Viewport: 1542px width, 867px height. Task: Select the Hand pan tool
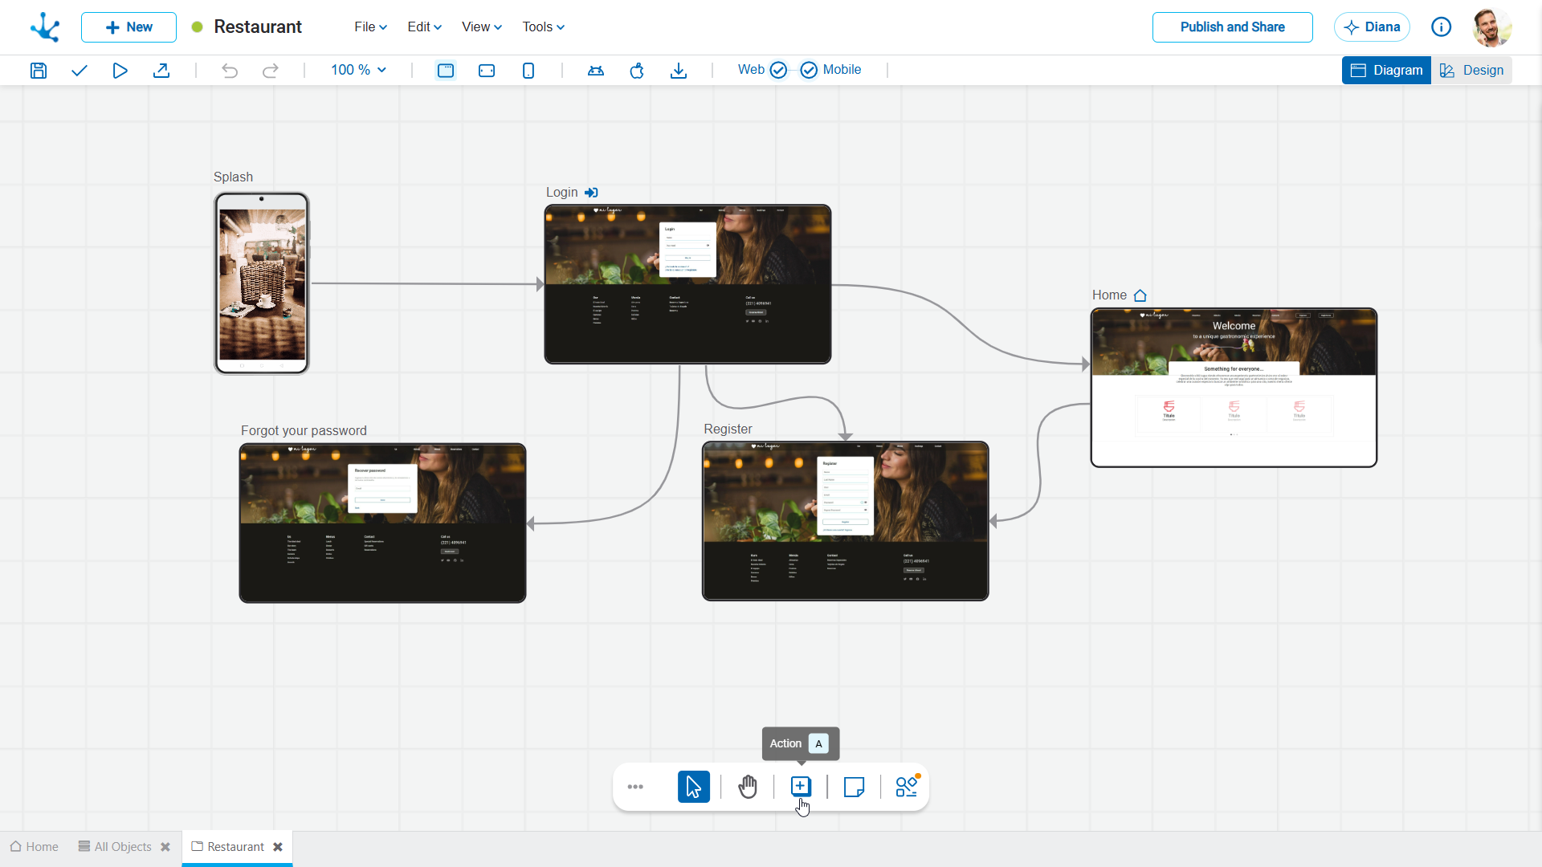click(748, 787)
